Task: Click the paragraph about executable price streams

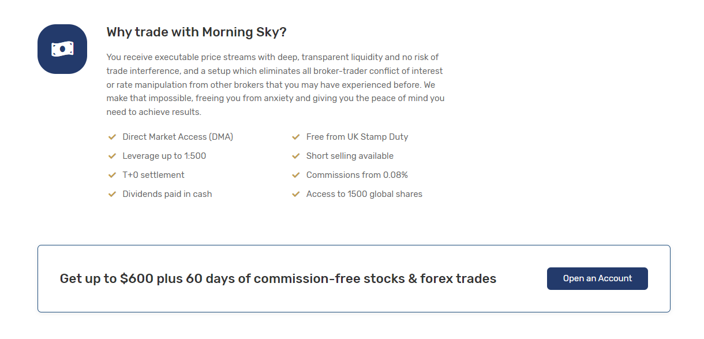Action: point(275,84)
